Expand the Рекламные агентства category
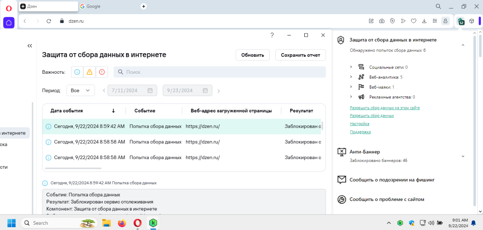Image resolution: width=483 pixels, height=230 pixels. (x=351, y=97)
